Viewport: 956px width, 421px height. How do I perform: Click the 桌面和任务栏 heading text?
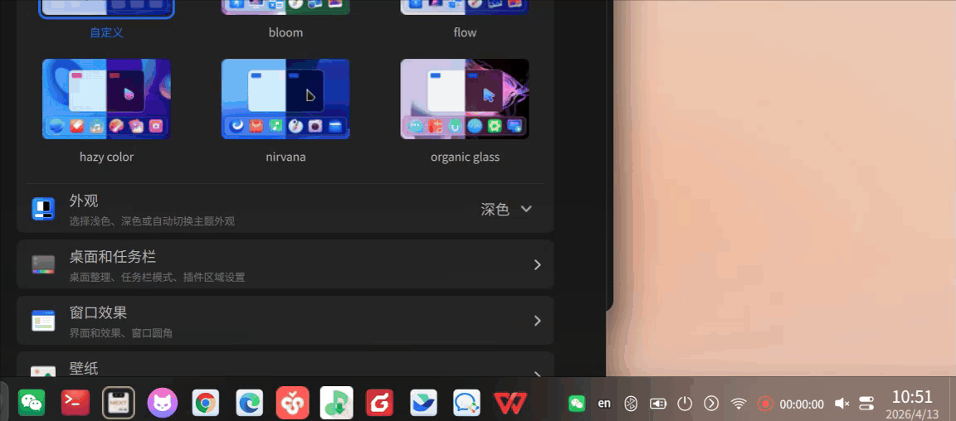click(x=113, y=257)
